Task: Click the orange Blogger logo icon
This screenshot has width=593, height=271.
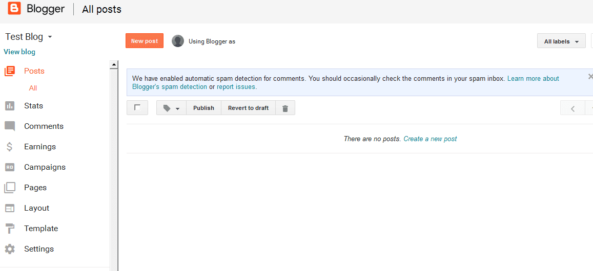Action: pyautogui.click(x=14, y=9)
